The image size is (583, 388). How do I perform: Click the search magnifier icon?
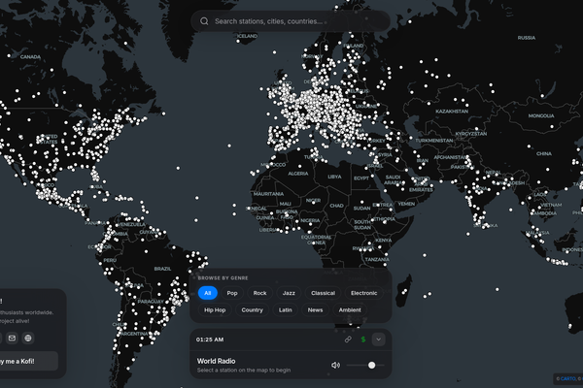[x=204, y=20]
